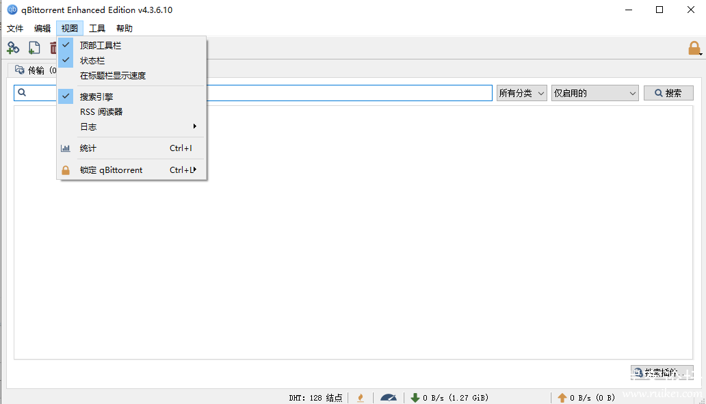Click the statistics chart icon in the menu
Viewport: 706px width, 404px height.
click(65, 148)
